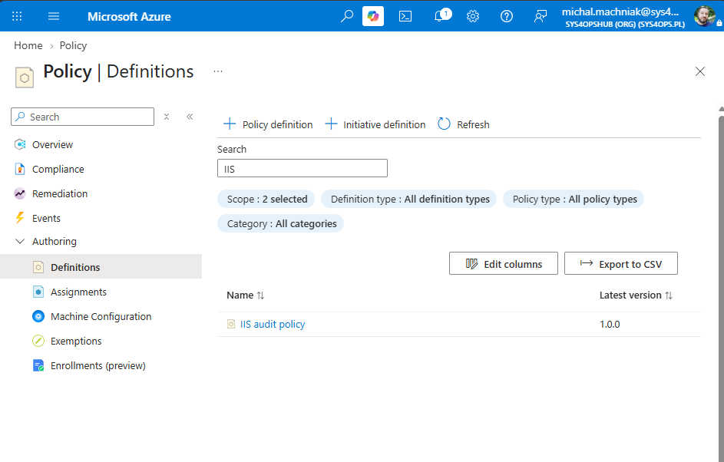This screenshot has width=724, height=462.
Task: Open portal settings gear
Action: (473, 16)
